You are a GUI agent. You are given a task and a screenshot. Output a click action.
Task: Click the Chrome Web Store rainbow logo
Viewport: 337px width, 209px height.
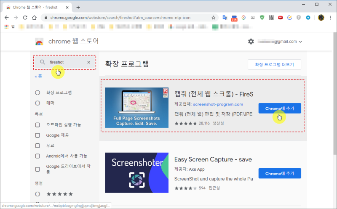click(x=39, y=41)
